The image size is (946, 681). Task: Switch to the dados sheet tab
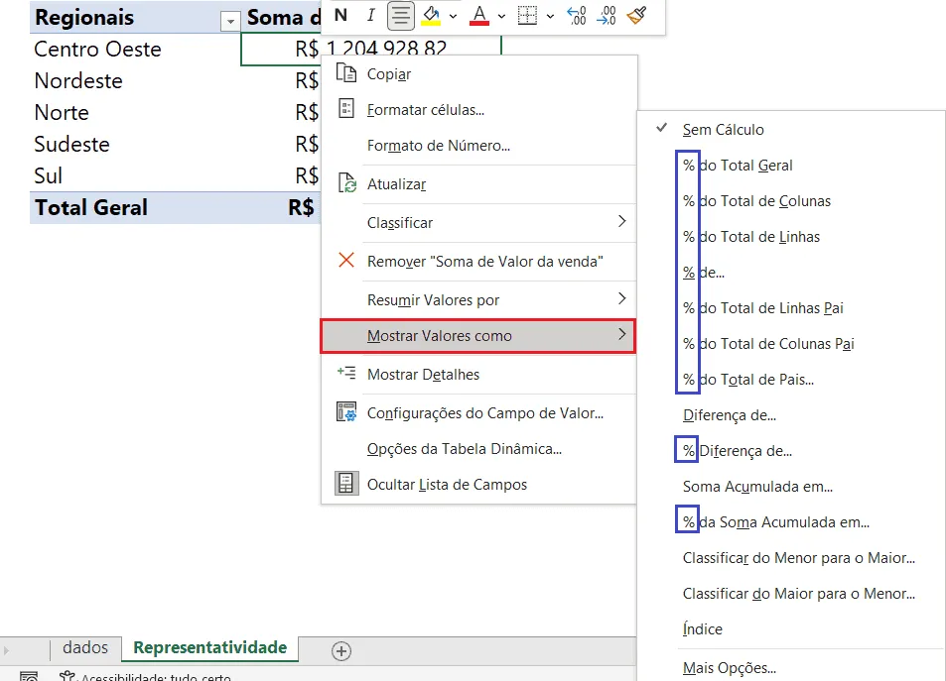tap(85, 648)
